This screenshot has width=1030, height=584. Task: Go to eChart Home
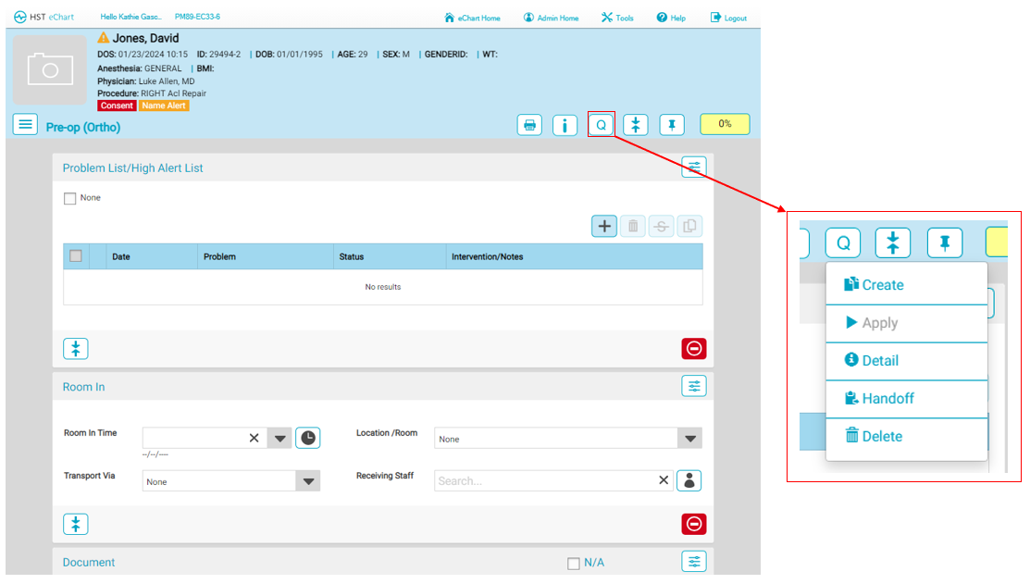tap(472, 18)
